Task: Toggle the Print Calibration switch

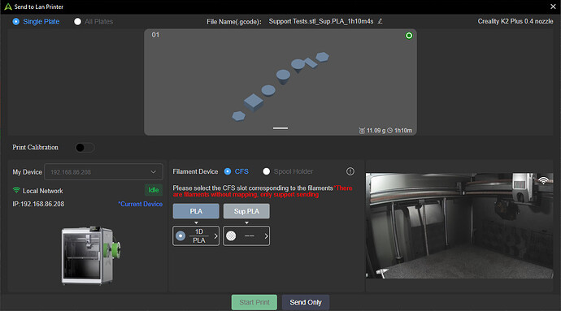Action: point(85,147)
